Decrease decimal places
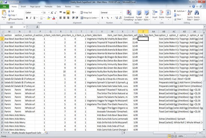The image size is (206, 138). (x=120, y=18)
